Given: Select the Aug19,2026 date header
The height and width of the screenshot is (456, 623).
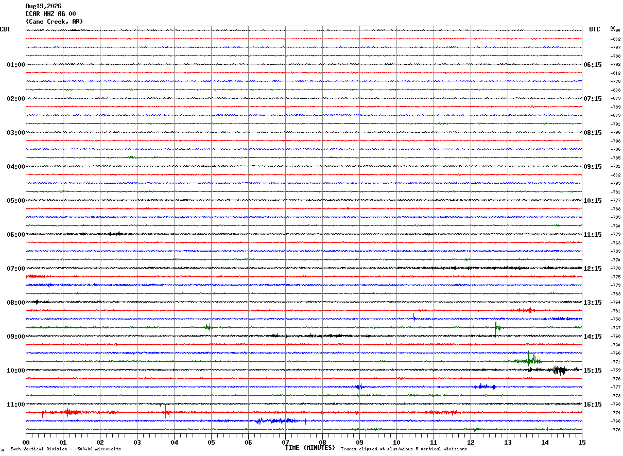Looking at the screenshot, I should click(43, 6).
